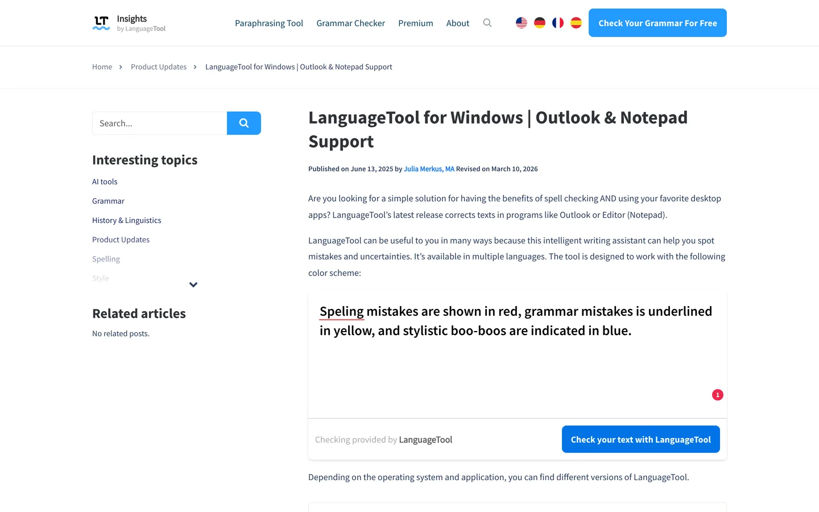Viewport: 819px width, 512px height.
Task: Switch to English via US flag
Action: tap(522, 23)
